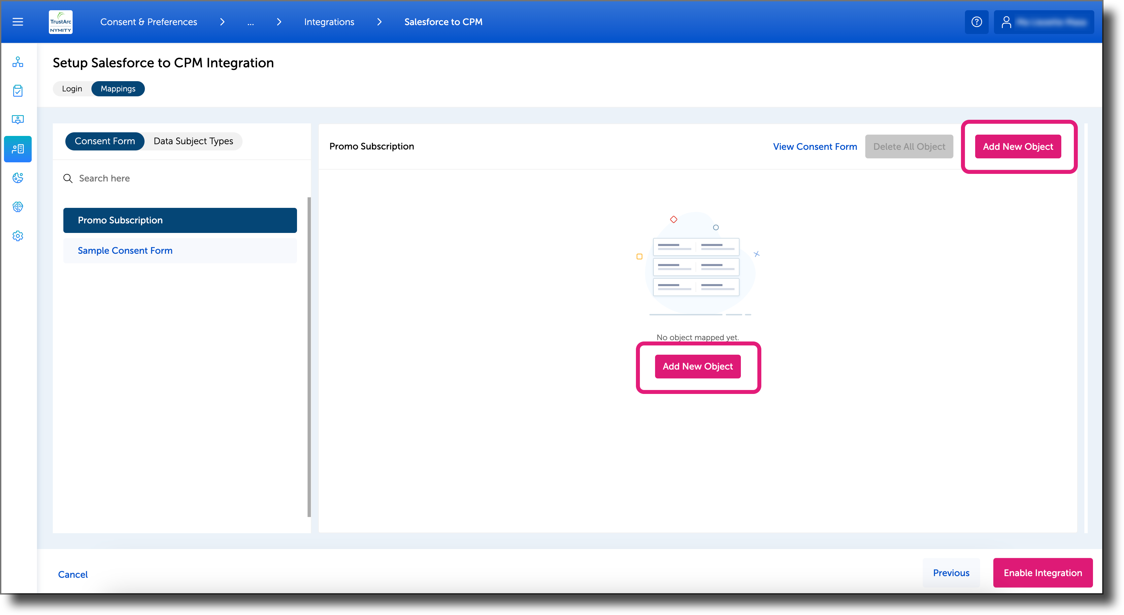This screenshot has width=1124, height=615.
Task: Open the user profile icon
Action: point(1006,22)
